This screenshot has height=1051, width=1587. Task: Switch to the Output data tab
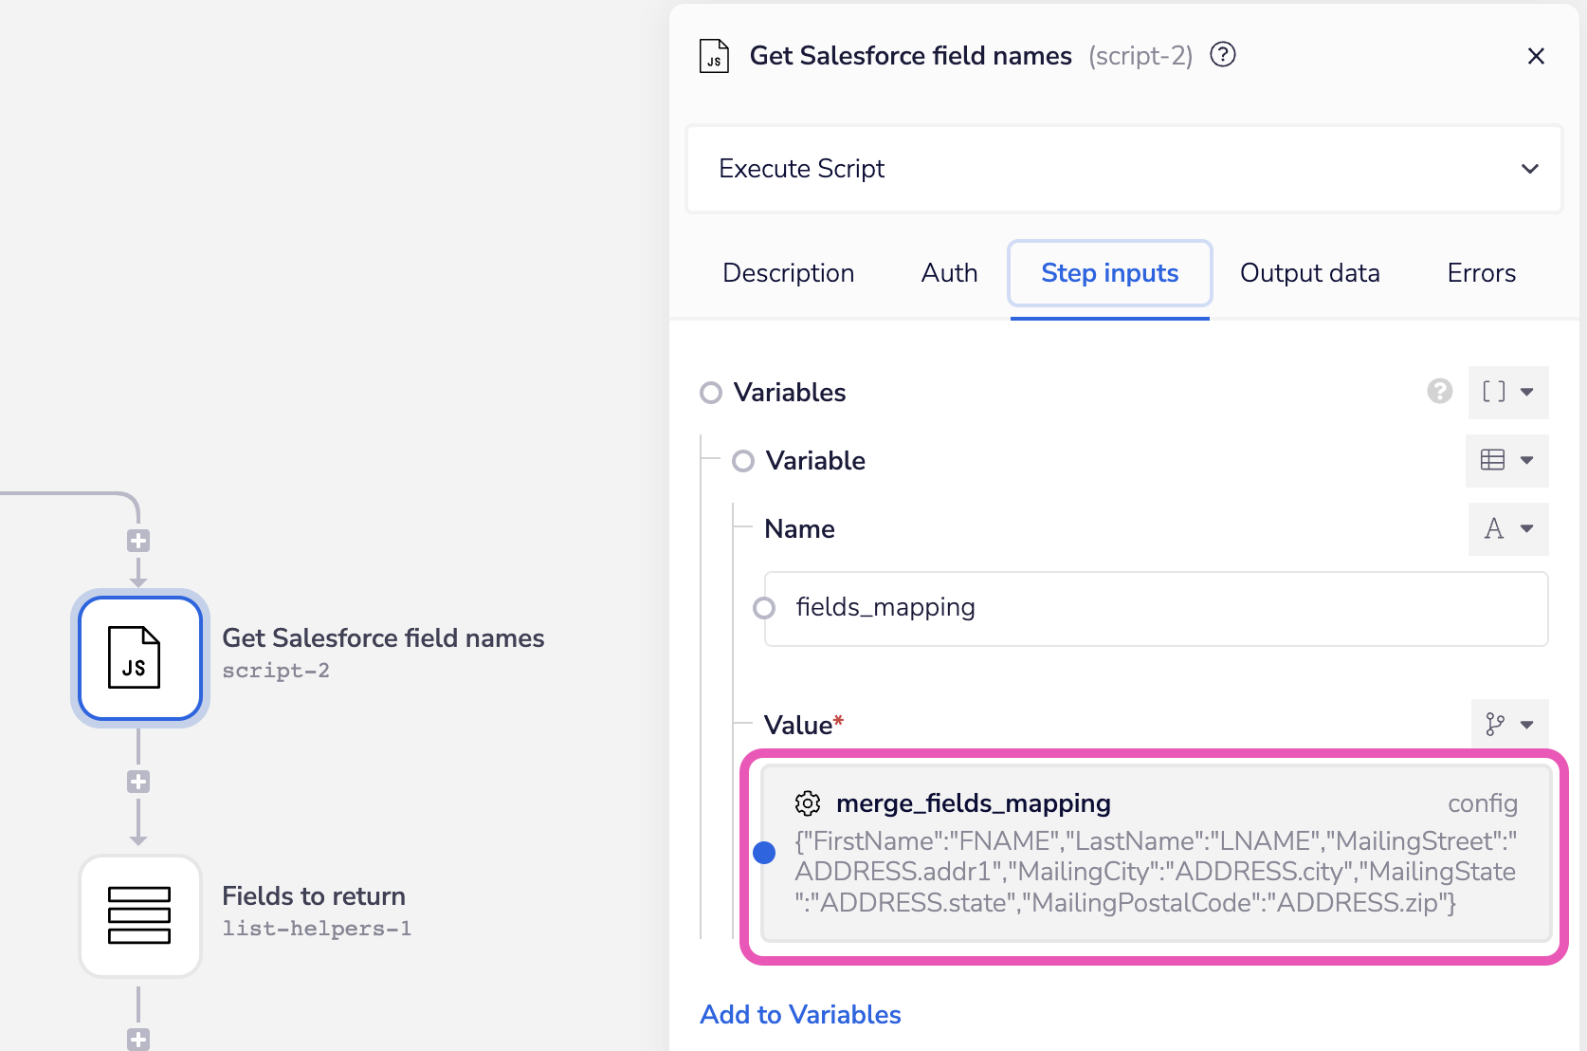pos(1309,273)
